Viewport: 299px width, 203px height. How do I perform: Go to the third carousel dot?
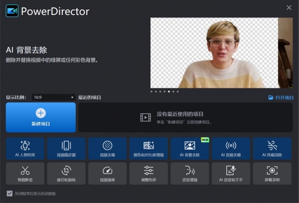[x=160, y=92]
